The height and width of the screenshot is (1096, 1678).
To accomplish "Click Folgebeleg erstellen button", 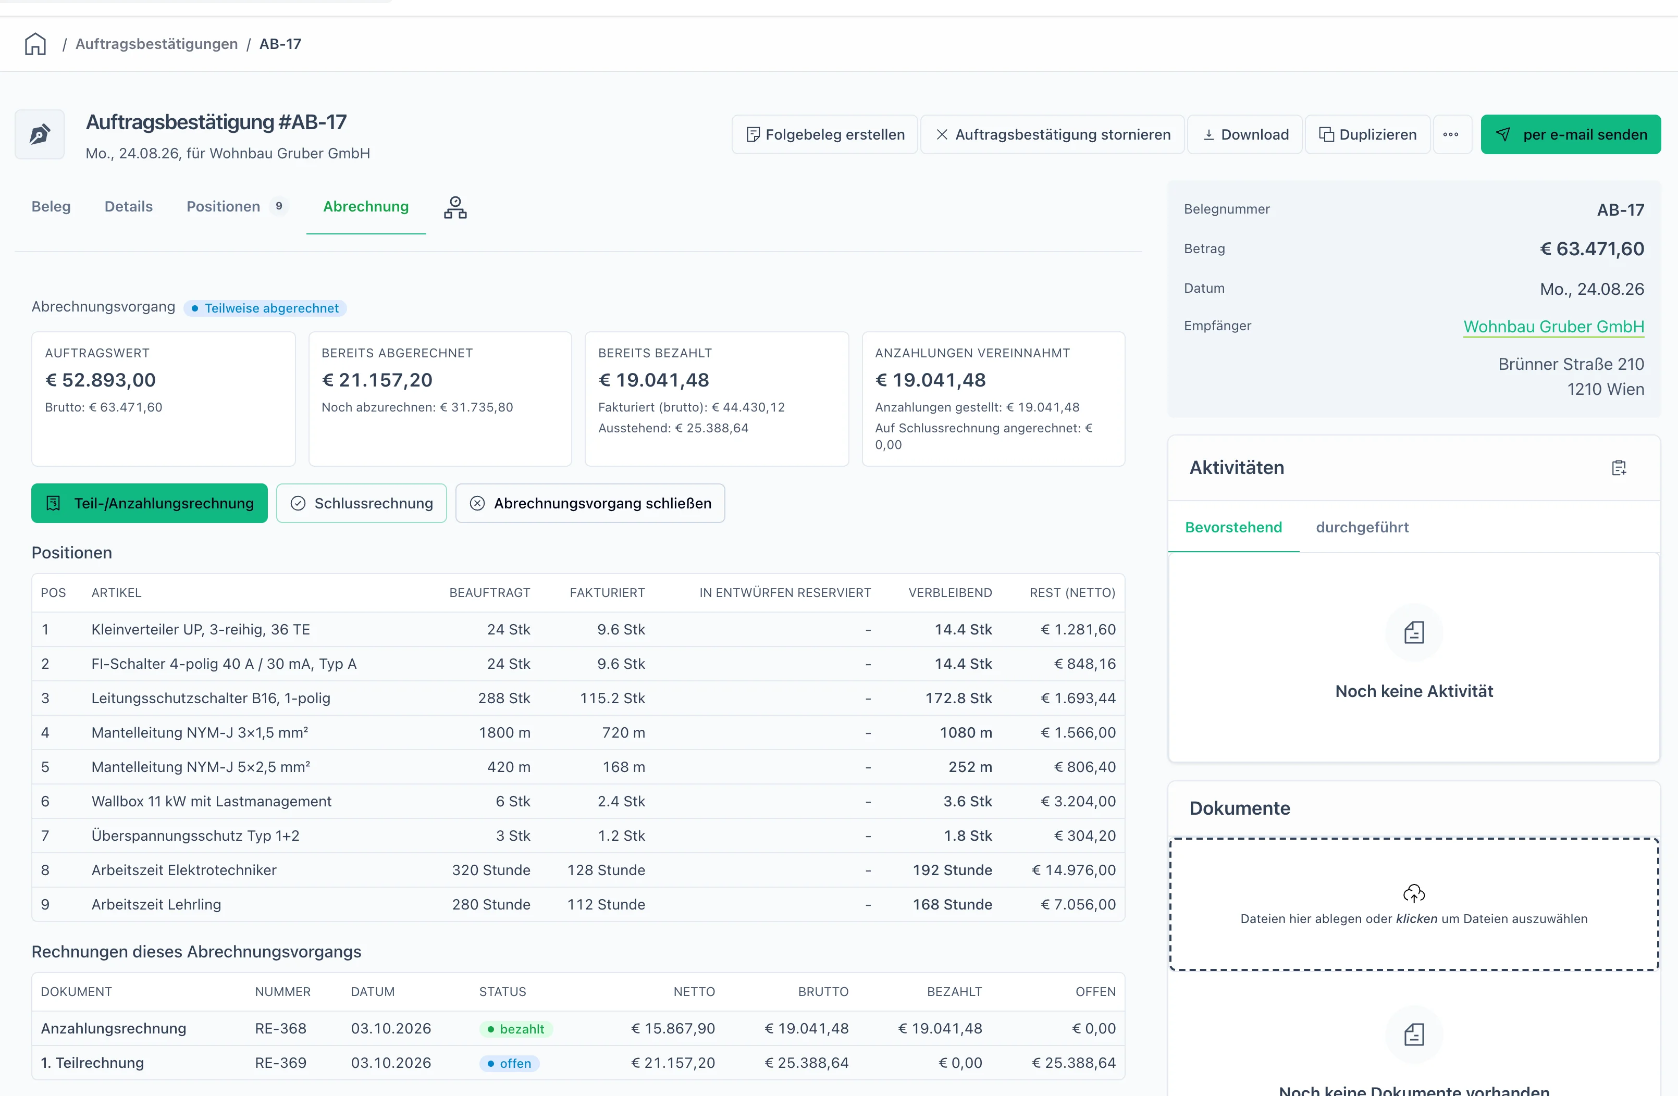I will click(825, 134).
